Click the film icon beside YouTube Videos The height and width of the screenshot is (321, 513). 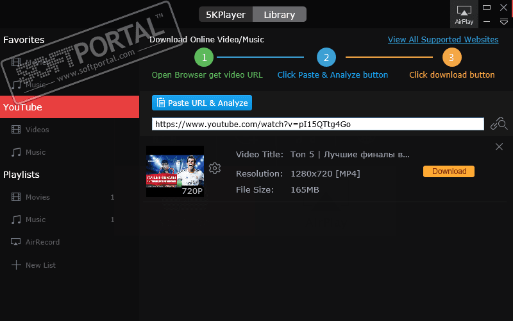16,130
